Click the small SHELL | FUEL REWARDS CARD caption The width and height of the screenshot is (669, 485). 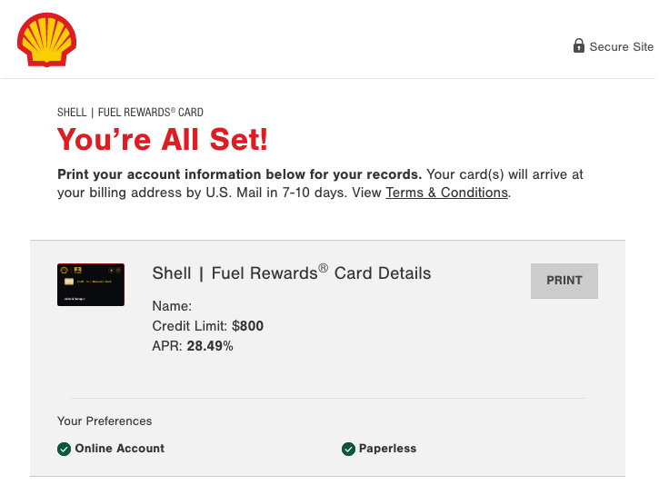point(130,113)
